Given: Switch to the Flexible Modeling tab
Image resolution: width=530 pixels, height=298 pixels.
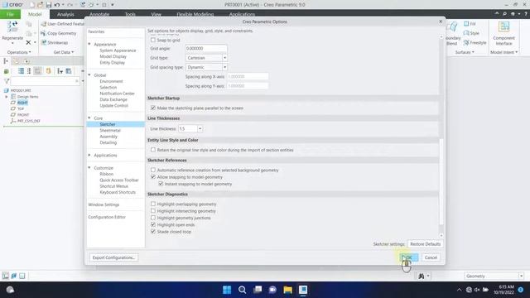Looking at the screenshot, I should tap(195, 14).
